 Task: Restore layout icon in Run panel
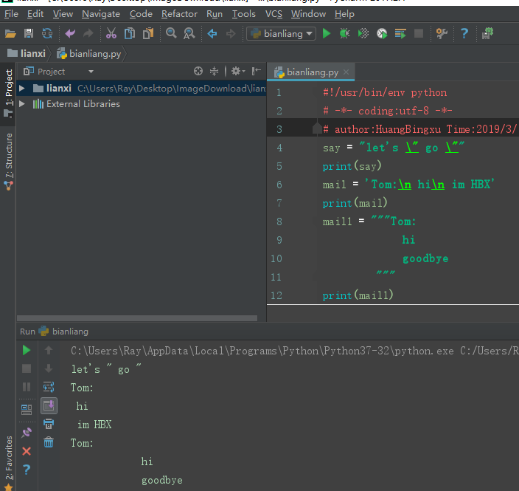tap(27, 410)
